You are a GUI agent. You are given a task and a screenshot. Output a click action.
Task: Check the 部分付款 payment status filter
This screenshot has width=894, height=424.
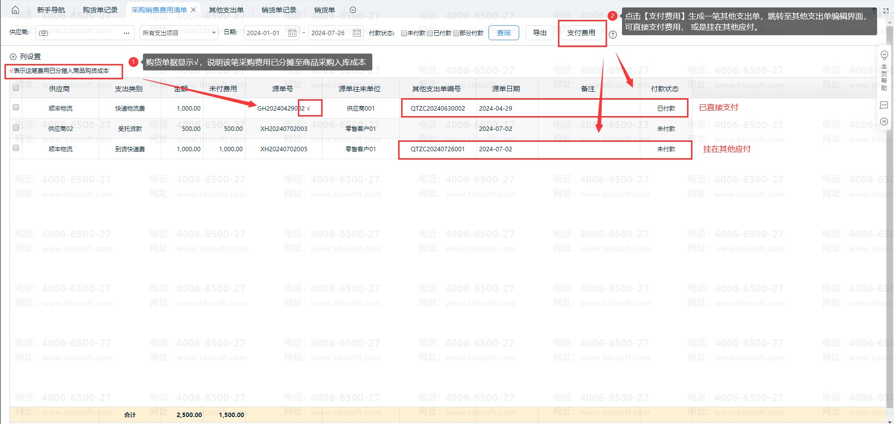click(456, 33)
